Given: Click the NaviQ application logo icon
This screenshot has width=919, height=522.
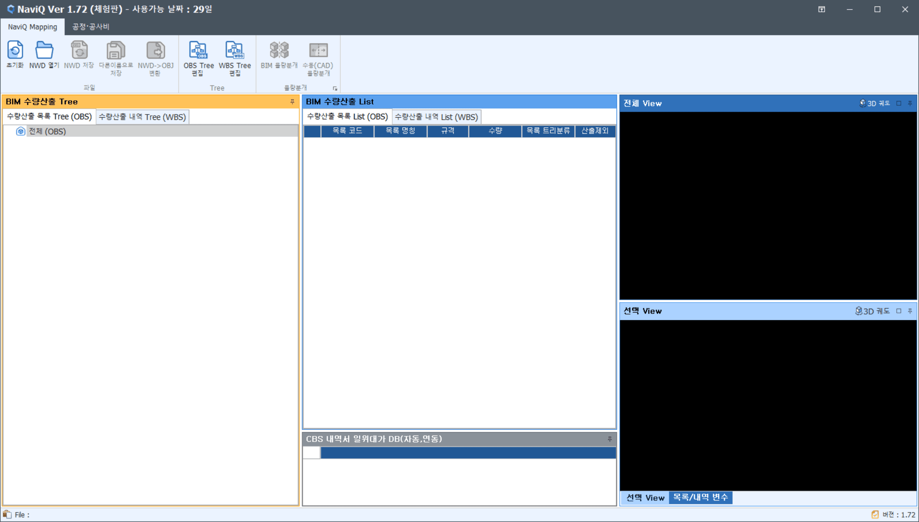Looking at the screenshot, I should 11,9.
